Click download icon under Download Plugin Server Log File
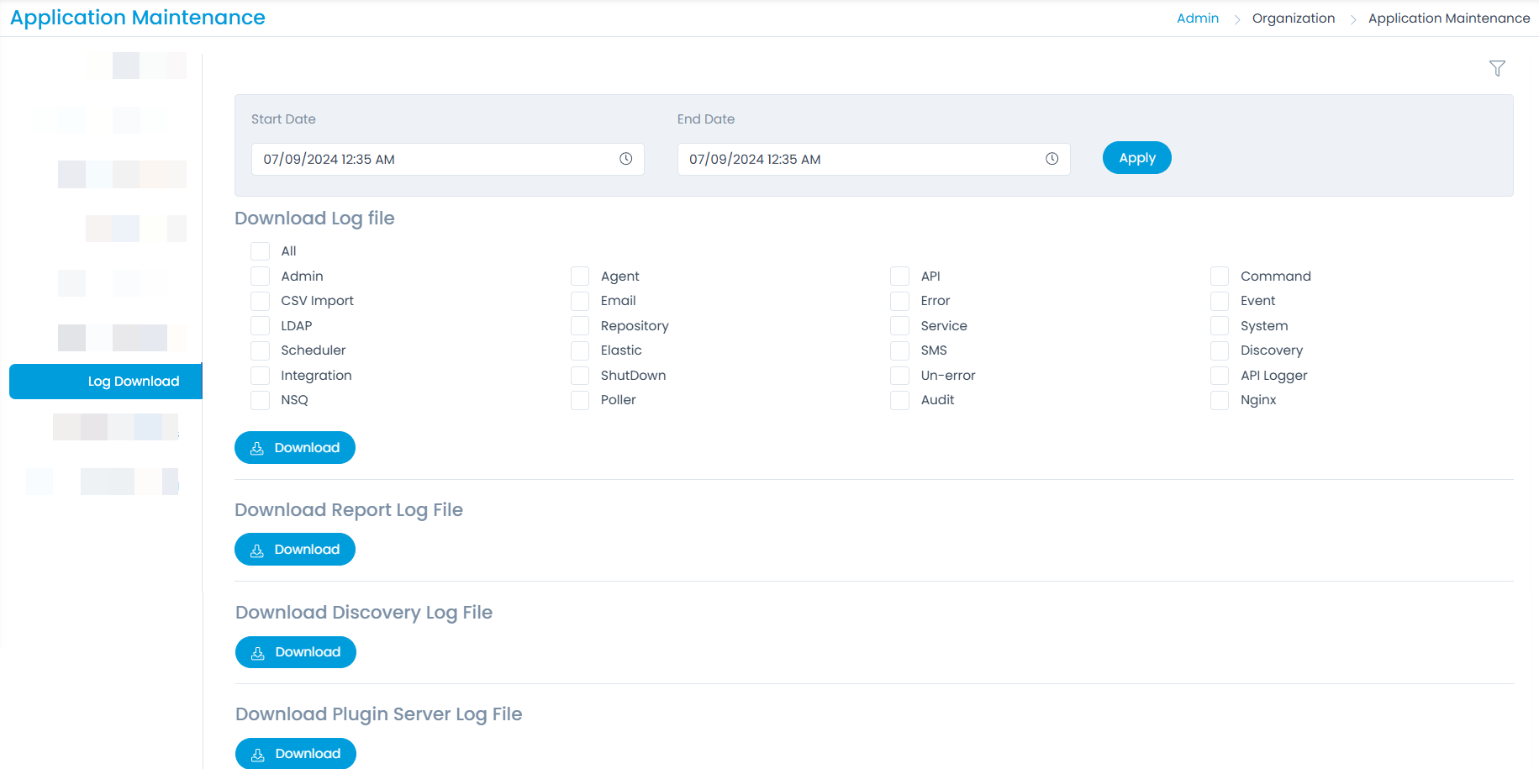Viewport: 1539px width, 769px height. [x=258, y=753]
